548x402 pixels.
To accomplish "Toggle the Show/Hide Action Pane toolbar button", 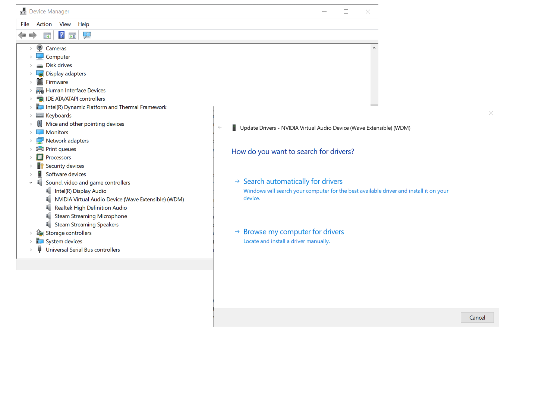I will pos(72,35).
